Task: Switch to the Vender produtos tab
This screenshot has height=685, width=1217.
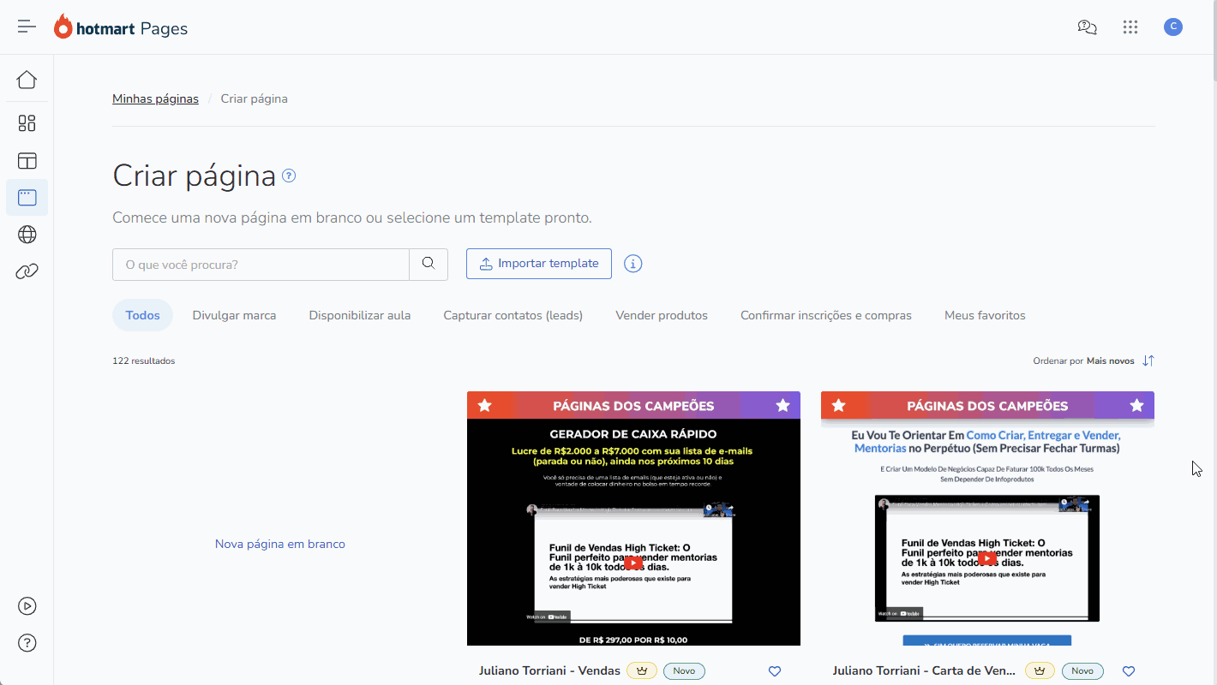Action: tap(662, 315)
